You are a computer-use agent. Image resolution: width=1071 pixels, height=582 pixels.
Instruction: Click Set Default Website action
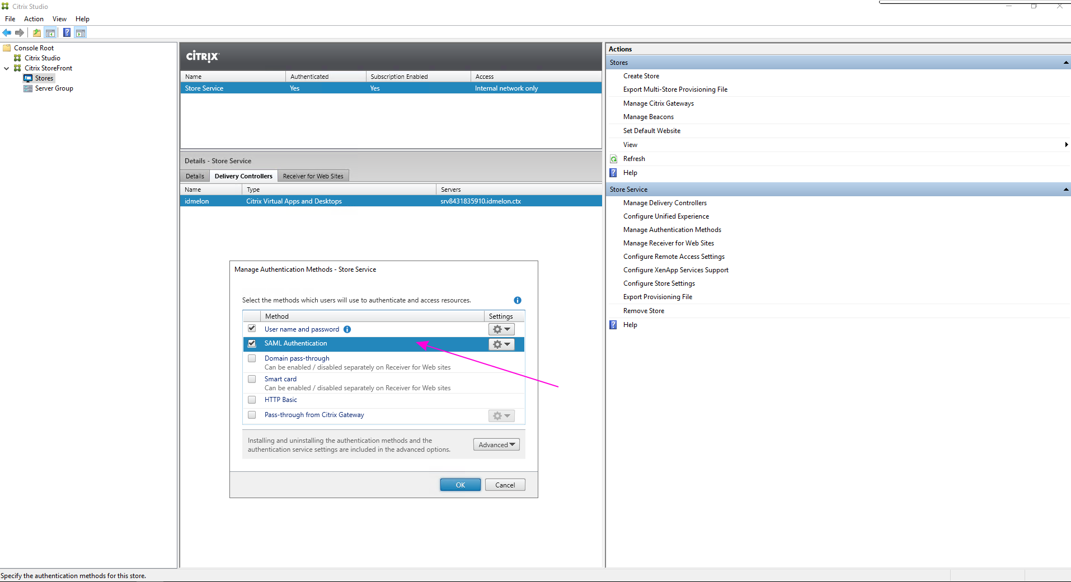pyautogui.click(x=652, y=131)
